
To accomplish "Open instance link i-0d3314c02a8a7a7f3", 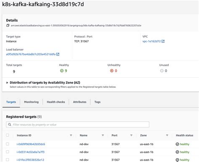I will pos(31,152).
